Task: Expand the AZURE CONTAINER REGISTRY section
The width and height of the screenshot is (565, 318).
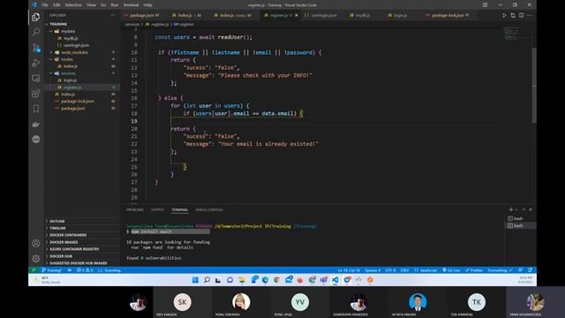Action: (74, 249)
